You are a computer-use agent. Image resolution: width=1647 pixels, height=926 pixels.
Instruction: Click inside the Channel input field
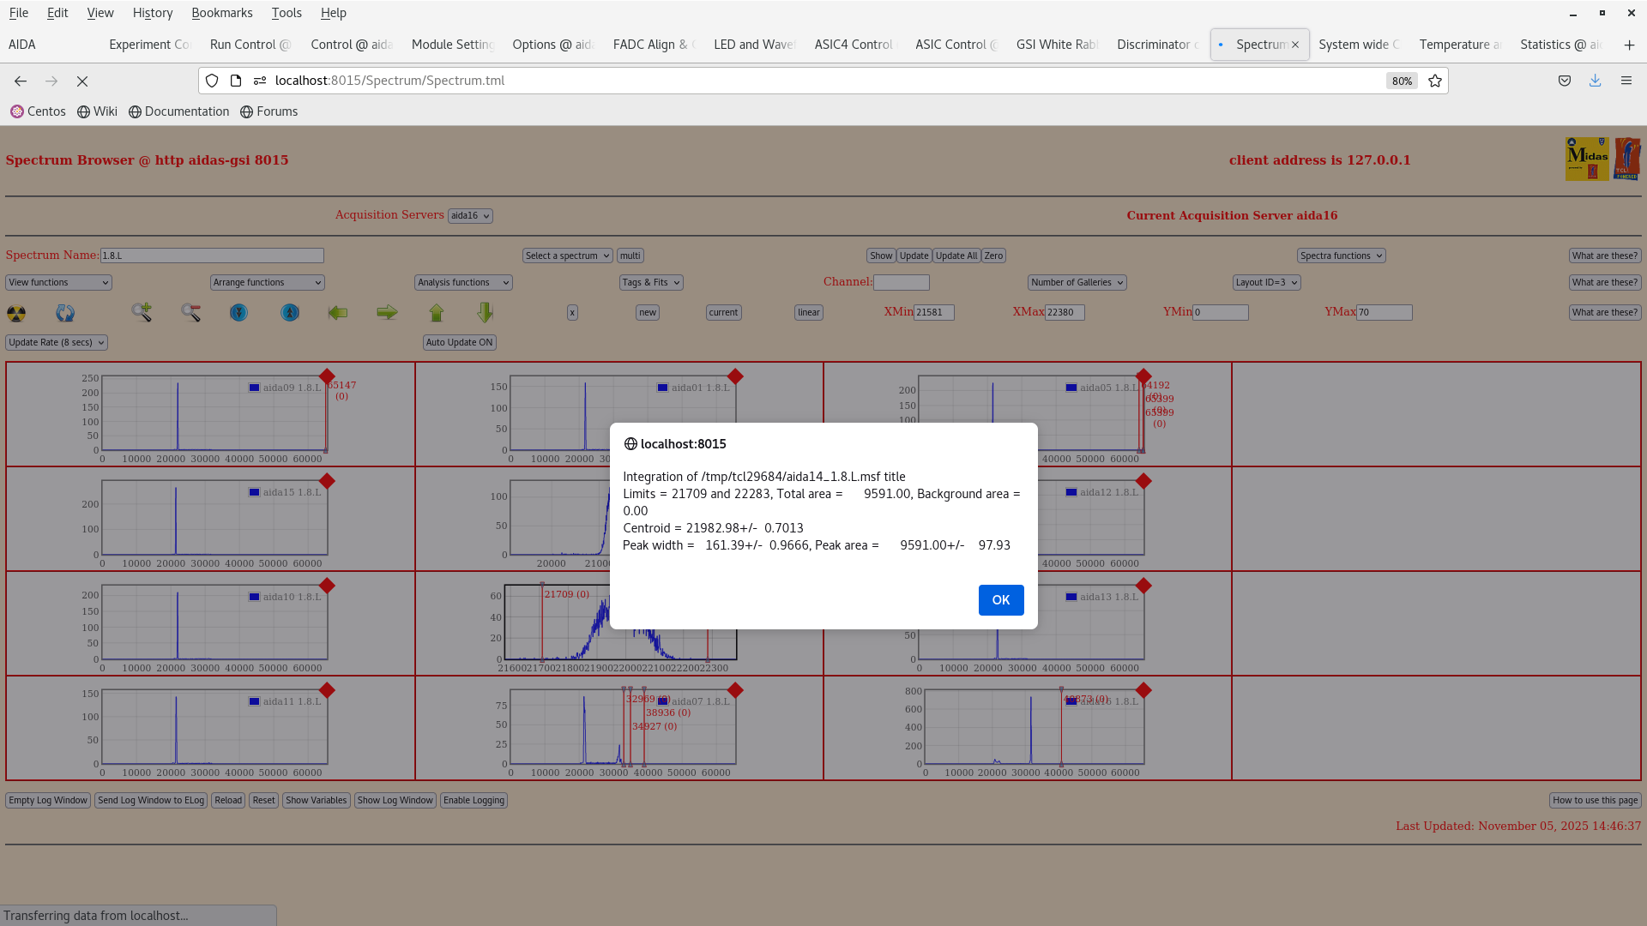[x=902, y=281]
